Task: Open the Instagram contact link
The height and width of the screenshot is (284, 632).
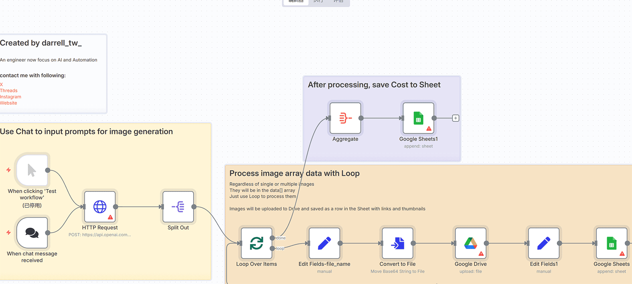Action: pos(11,97)
